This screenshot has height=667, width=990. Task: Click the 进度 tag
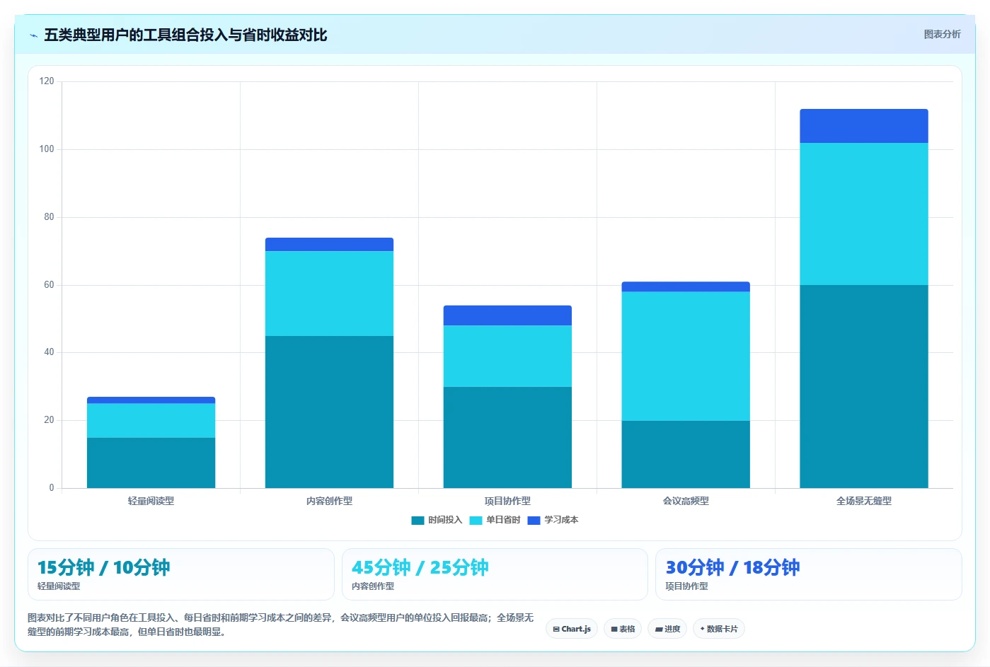tap(667, 629)
